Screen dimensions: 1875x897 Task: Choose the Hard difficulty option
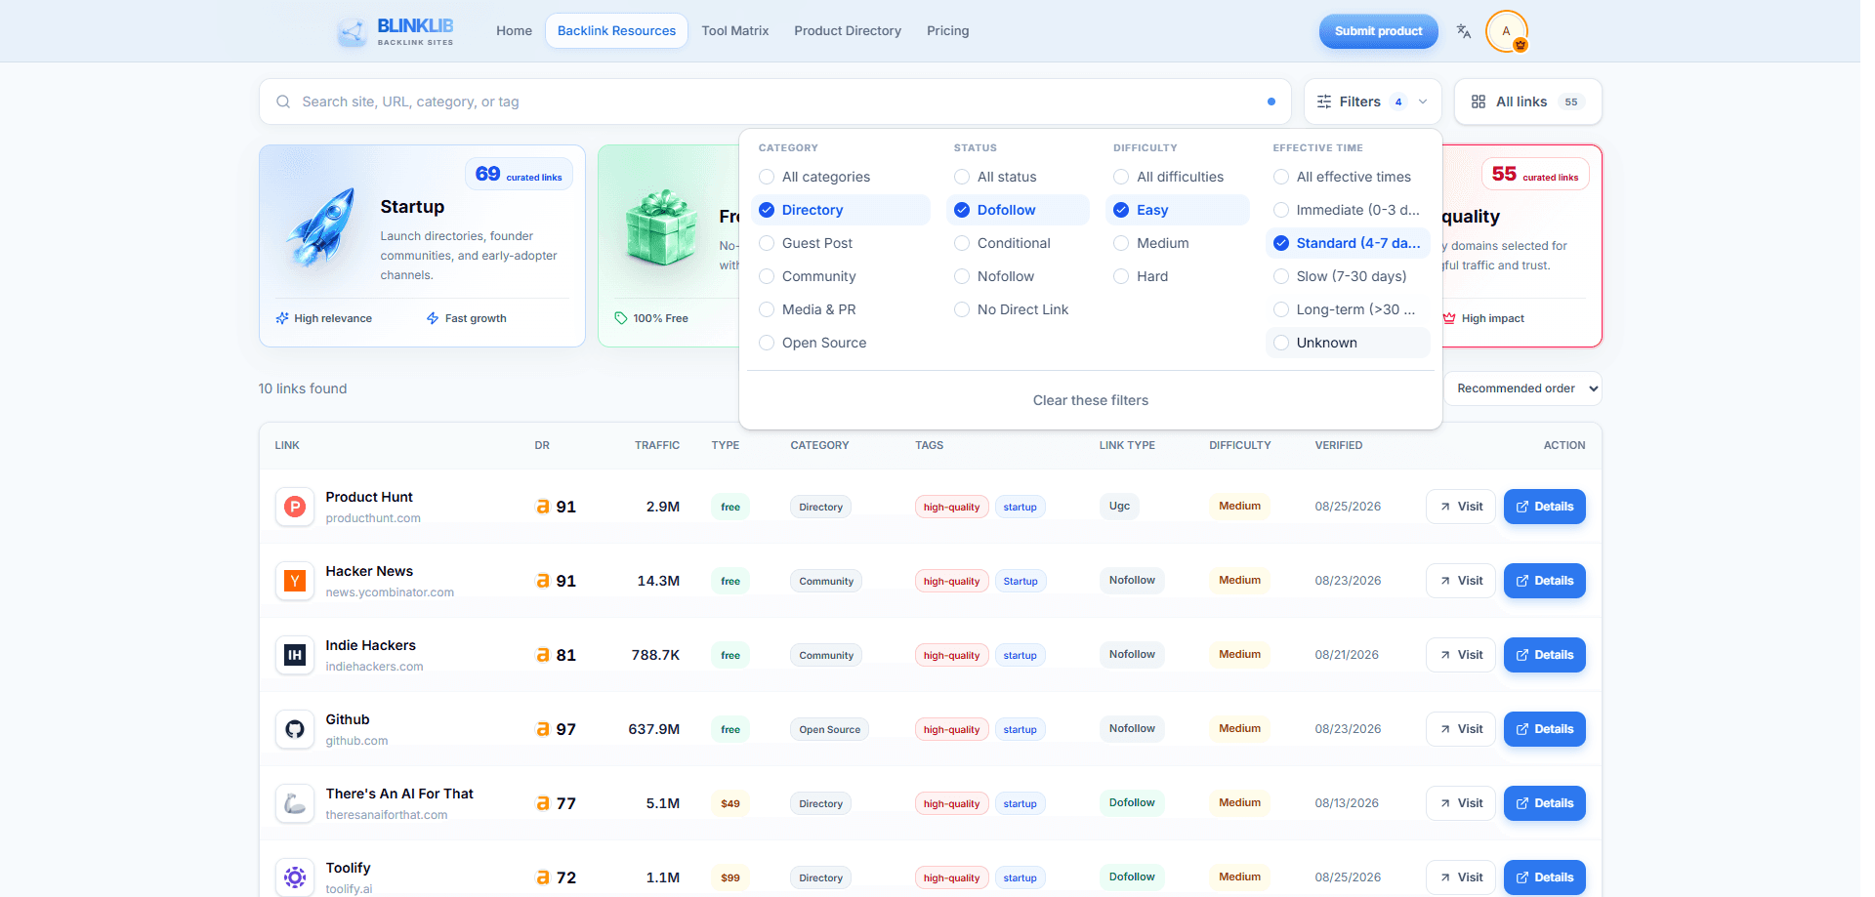[x=1178, y=276]
